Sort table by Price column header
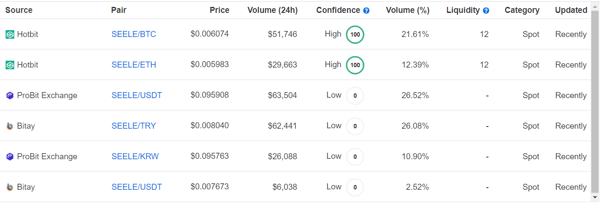606x207 pixels. (220, 10)
